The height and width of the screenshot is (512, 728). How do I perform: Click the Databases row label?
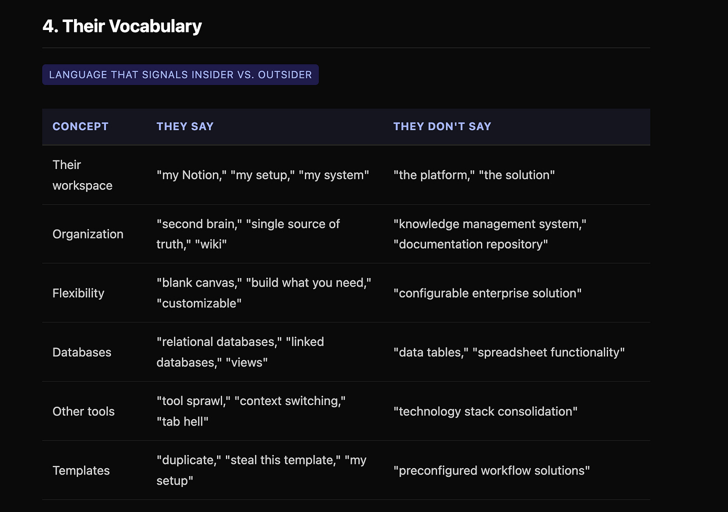coord(82,352)
